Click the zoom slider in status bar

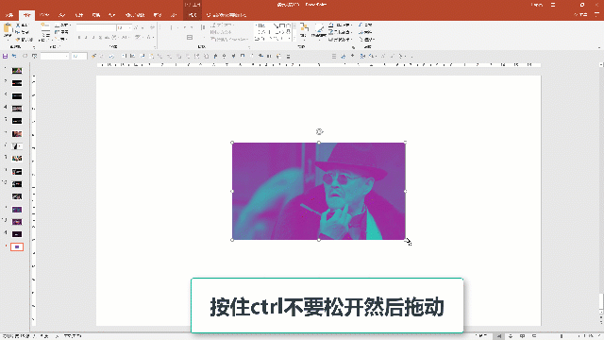[562, 336]
